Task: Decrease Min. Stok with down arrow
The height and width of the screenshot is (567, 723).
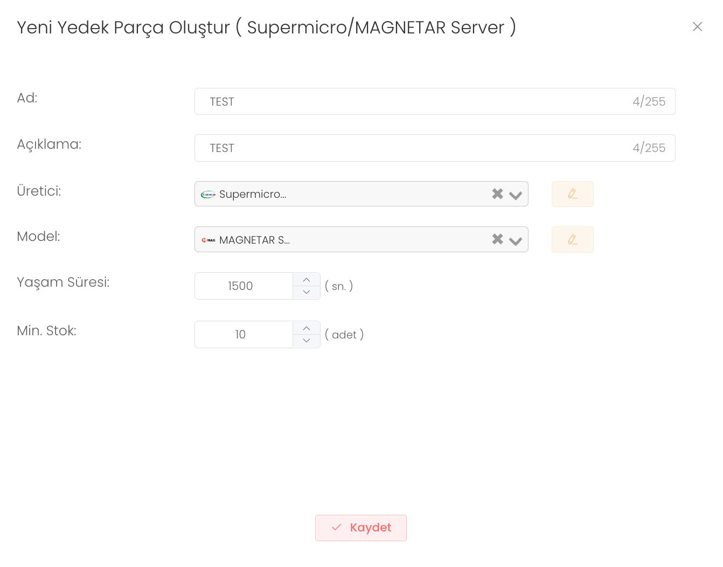Action: tap(307, 341)
